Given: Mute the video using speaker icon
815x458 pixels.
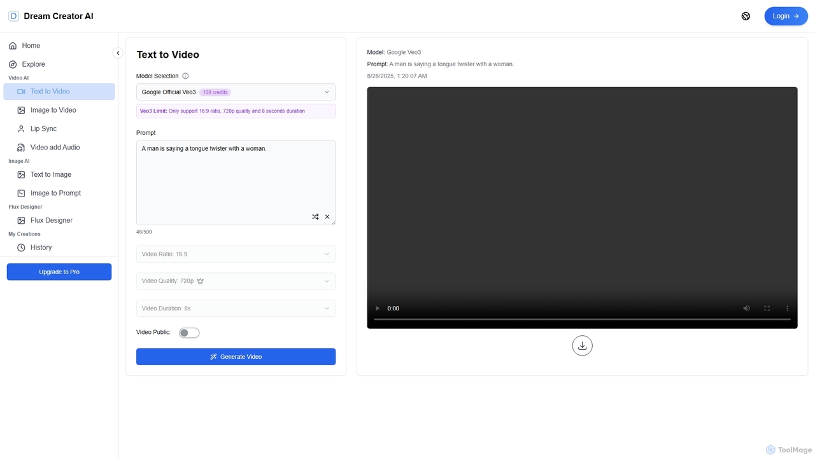Looking at the screenshot, I should (747, 309).
